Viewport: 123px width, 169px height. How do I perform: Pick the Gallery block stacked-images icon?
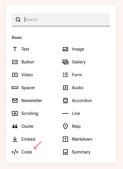(65, 62)
